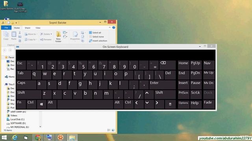Image resolution: width=252 pixels, height=141 pixels.
Task: Click the Mv Up key
Action: pos(209,75)
